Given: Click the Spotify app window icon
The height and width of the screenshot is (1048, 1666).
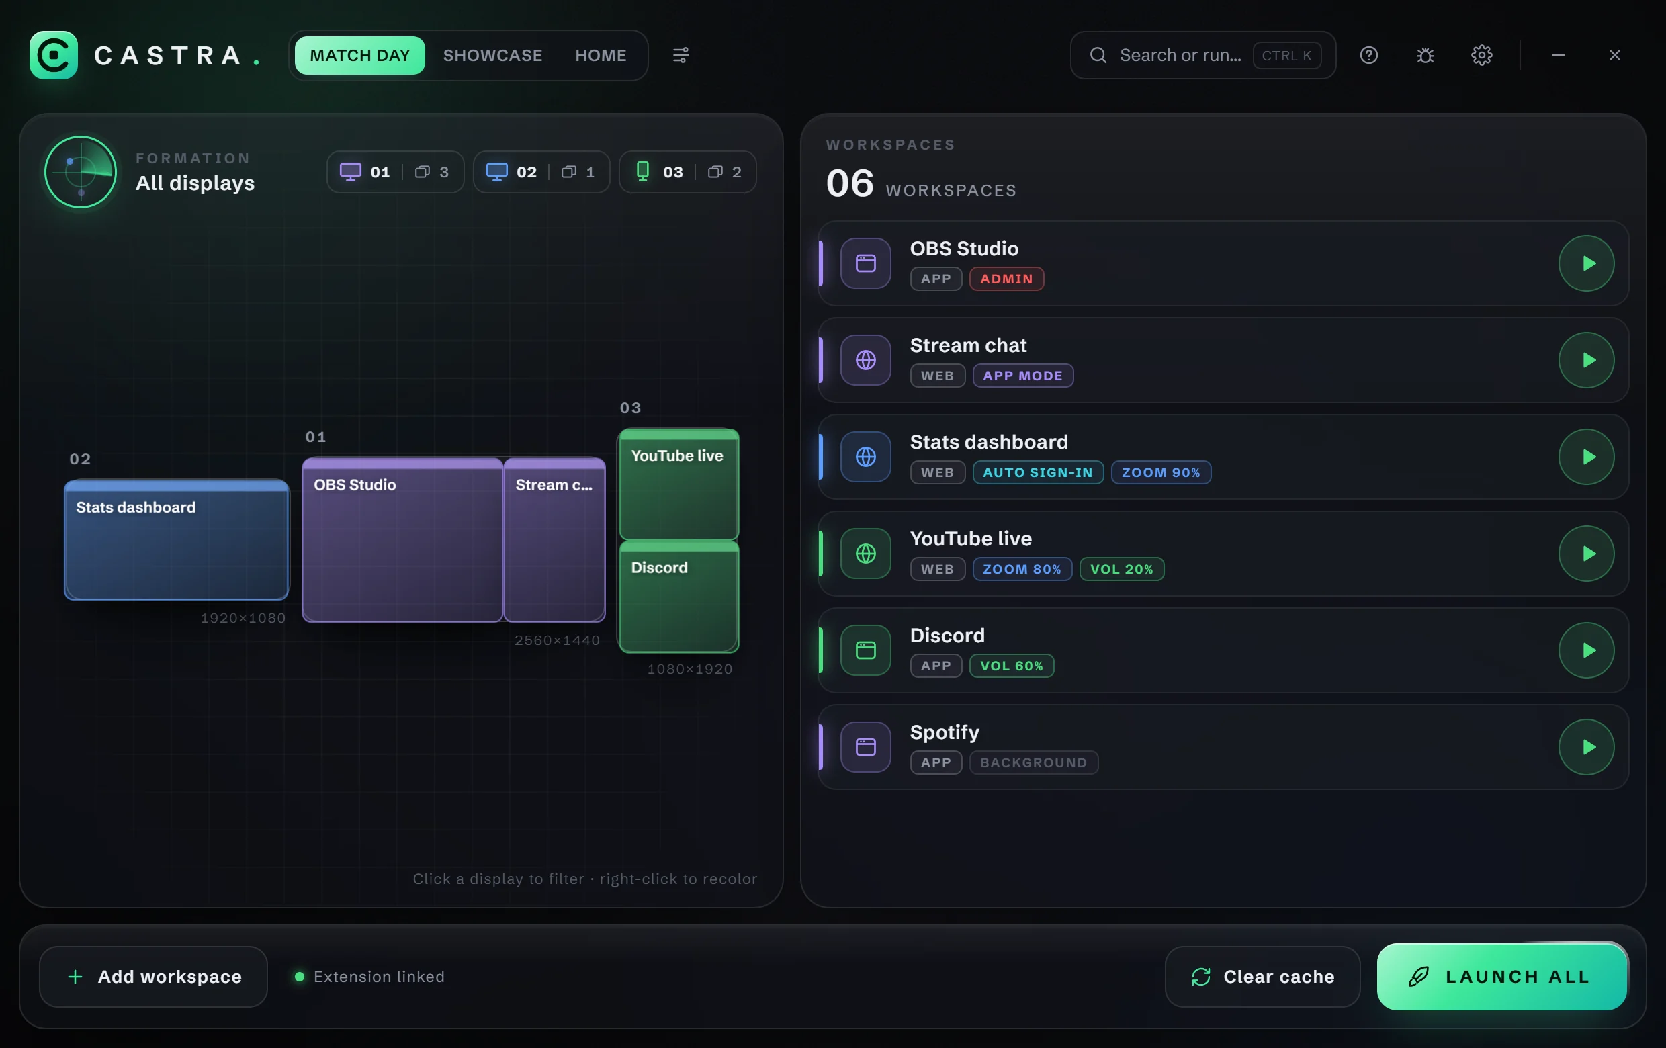Looking at the screenshot, I should pos(865,747).
